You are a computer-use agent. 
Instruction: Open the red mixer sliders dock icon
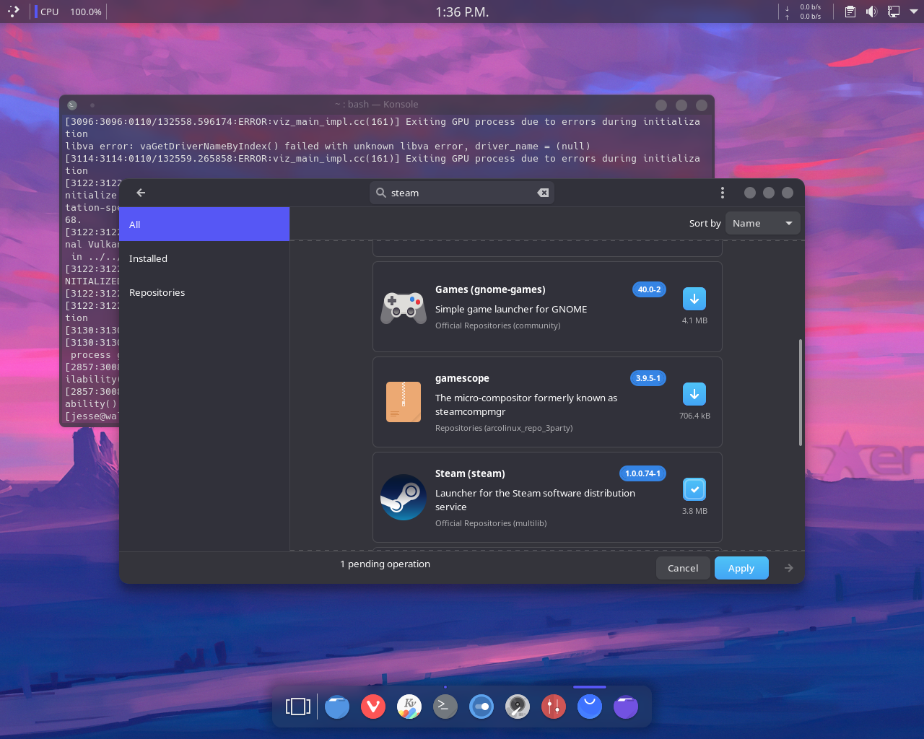click(554, 707)
